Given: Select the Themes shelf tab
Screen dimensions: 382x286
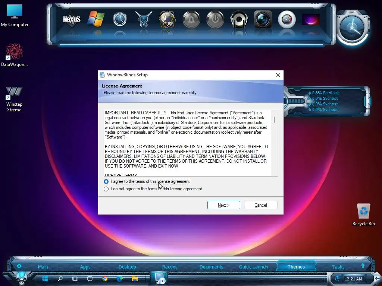Looking at the screenshot, I should pyautogui.click(x=296, y=267).
